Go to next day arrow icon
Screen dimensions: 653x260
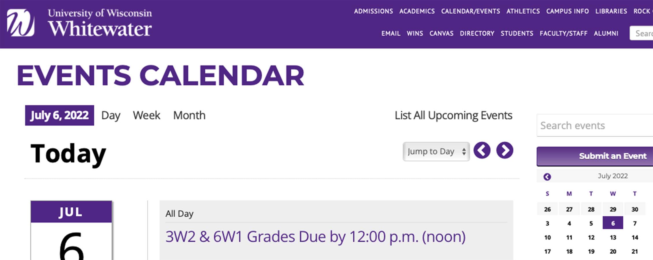505,150
